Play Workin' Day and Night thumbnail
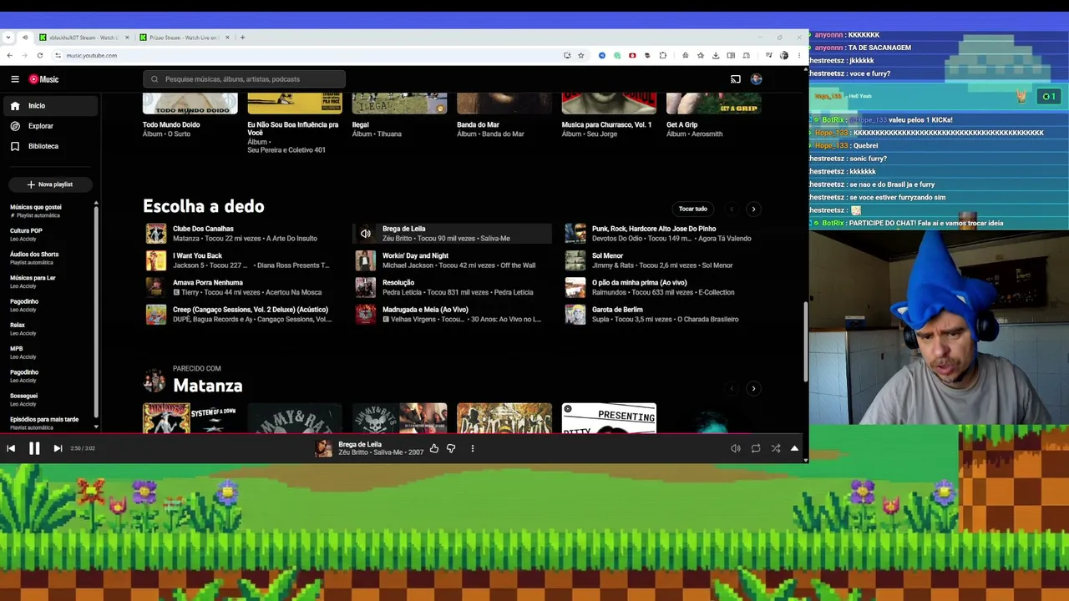This screenshot has width=1069, height=601. click(x=365, y=260)
